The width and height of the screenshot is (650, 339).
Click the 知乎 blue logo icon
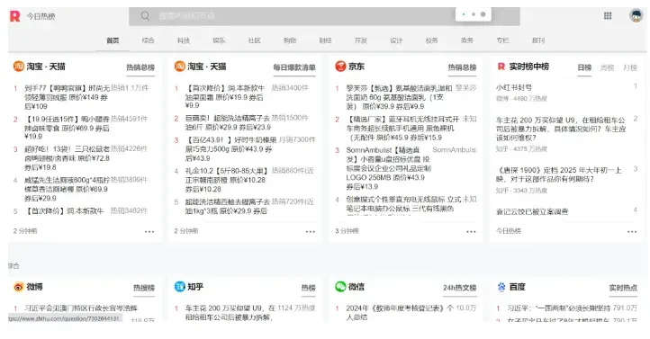(179, 287)
